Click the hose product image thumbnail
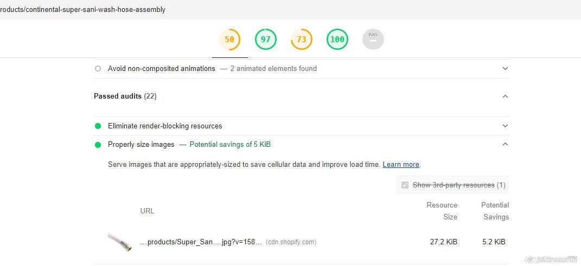 pos(120,242)
